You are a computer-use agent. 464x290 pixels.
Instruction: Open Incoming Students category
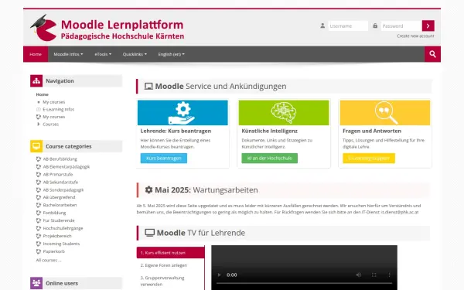click(61, 244)
